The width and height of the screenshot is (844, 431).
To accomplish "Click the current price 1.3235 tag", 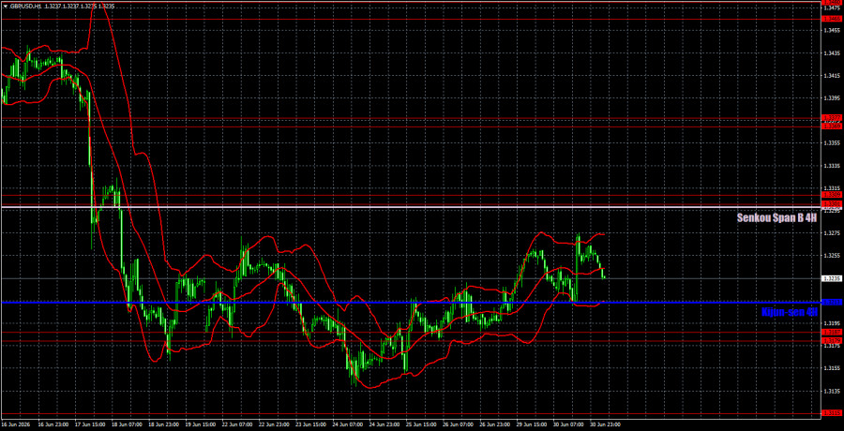I will 832,278.
